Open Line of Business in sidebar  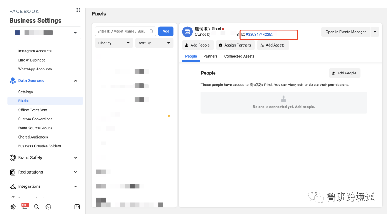tap(32, 60)
